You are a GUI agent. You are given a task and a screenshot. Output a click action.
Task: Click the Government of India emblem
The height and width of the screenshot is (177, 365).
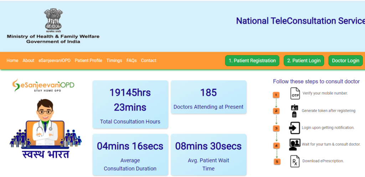[x=53, y=21]
